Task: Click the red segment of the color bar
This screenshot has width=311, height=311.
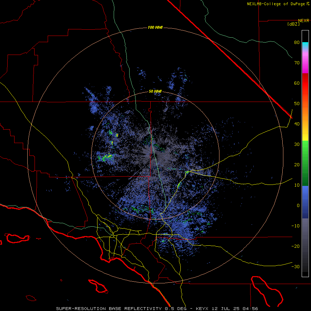Action: click(x=305, y=83)
